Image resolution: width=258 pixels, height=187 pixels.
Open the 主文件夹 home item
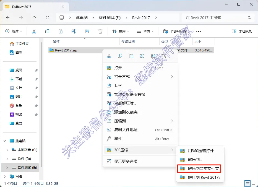coord(19,44)
